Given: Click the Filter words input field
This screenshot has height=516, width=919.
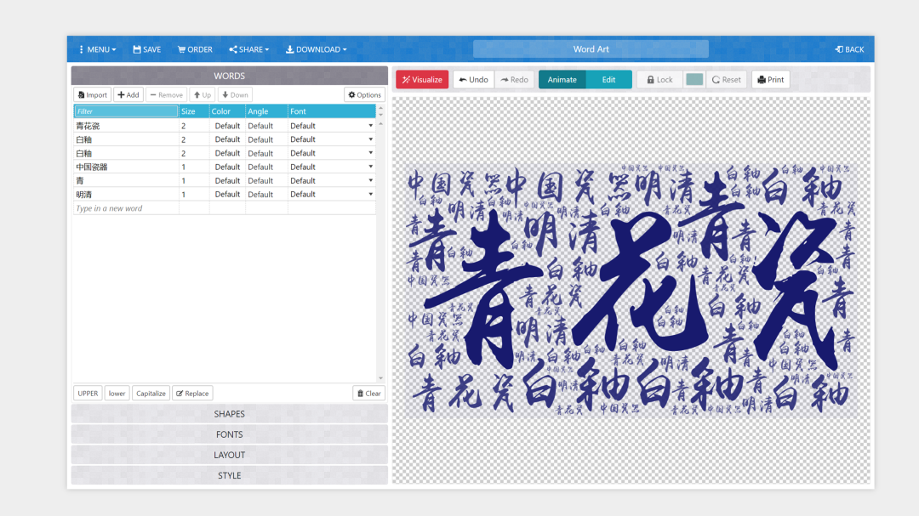Looking at the screenshot, I should 125,111.
